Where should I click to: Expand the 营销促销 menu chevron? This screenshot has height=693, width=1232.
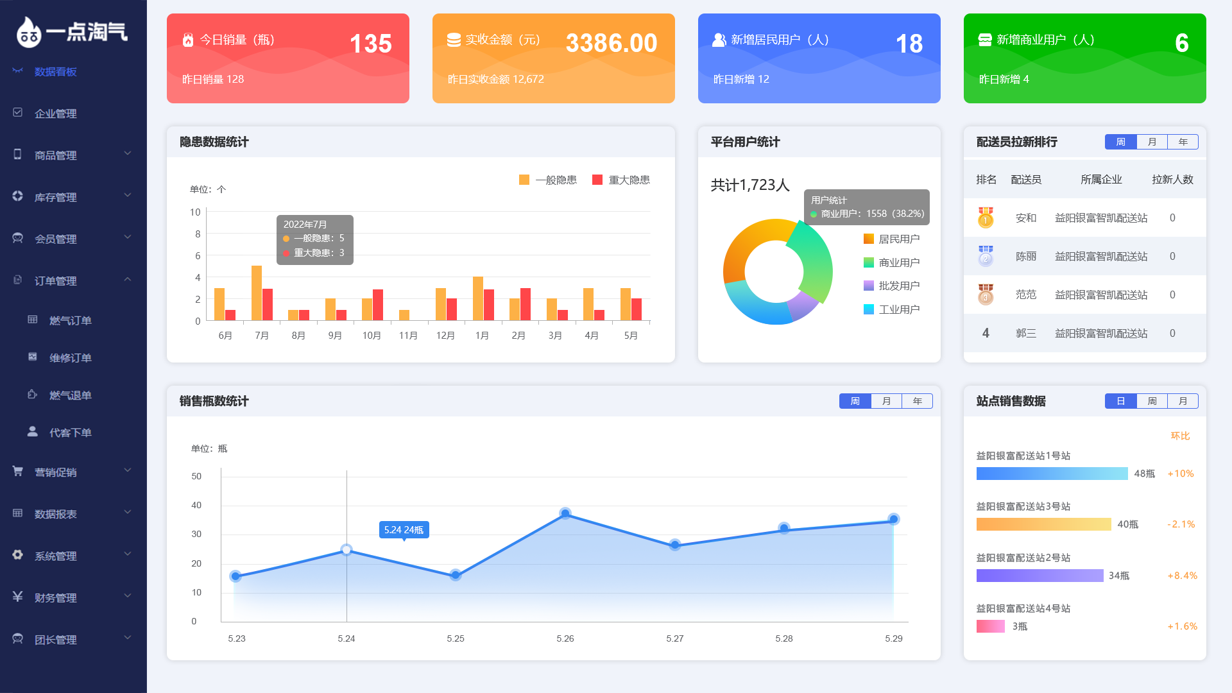click(x=128, y=470)
